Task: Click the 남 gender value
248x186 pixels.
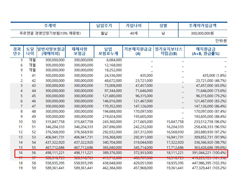Action: pyautogui.click(x=163, y=33)
